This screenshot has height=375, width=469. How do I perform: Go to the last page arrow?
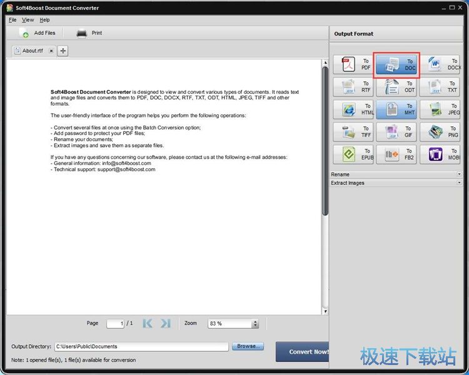pos(166,323)
